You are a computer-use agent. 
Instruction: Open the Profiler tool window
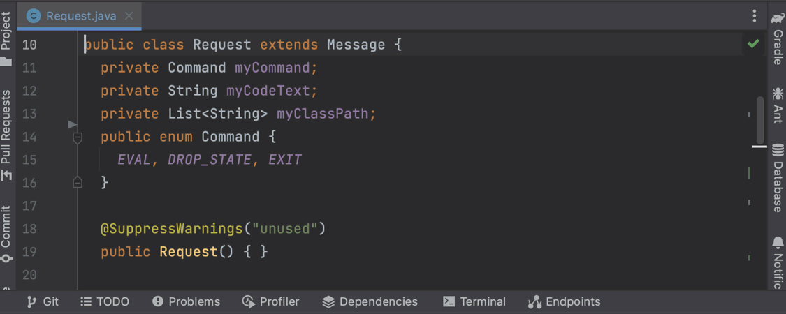coord(270,301)
